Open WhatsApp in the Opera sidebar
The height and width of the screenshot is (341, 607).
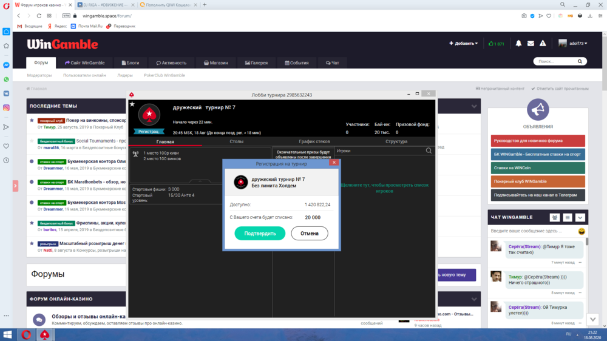point(6,79)
